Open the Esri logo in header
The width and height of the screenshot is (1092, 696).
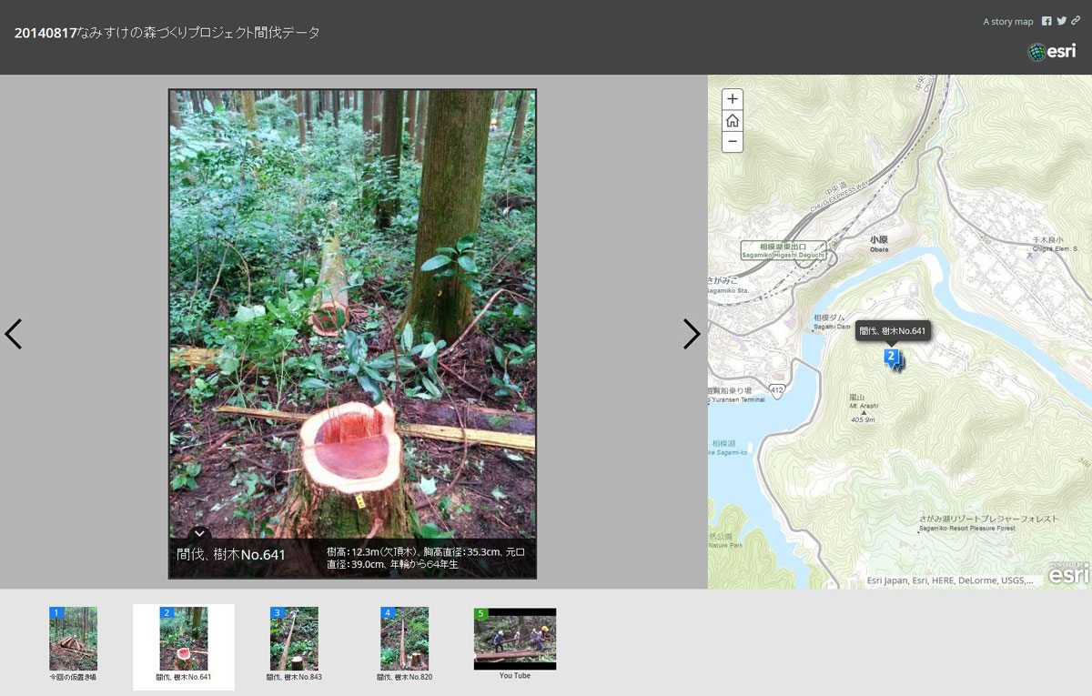point(1052,52)
